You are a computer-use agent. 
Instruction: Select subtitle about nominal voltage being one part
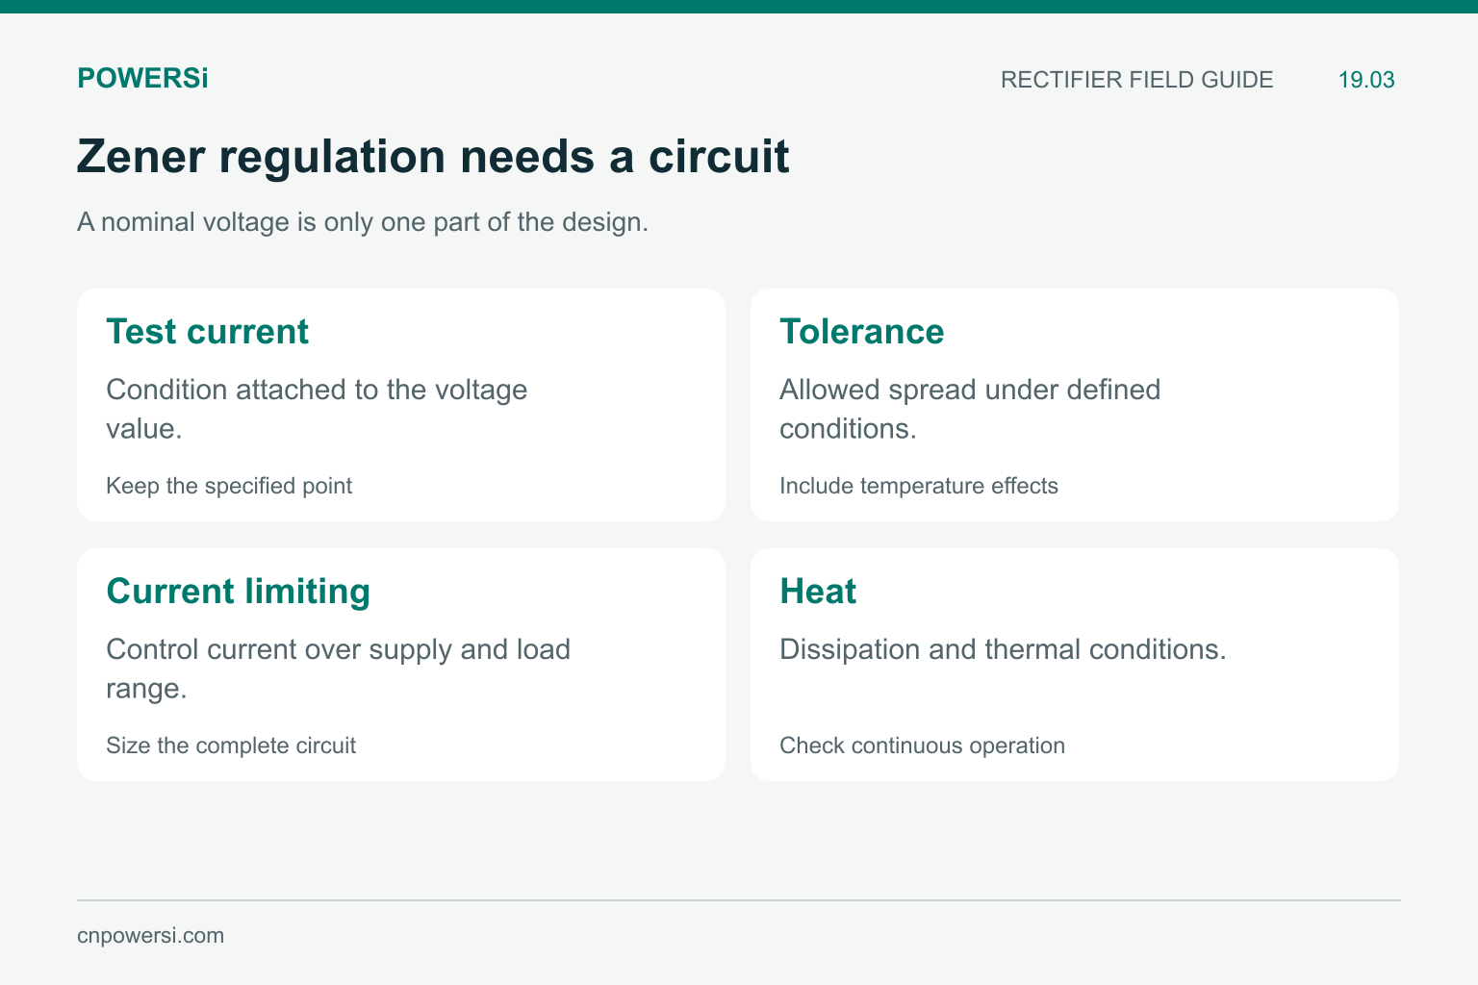(x=363, y=222)
